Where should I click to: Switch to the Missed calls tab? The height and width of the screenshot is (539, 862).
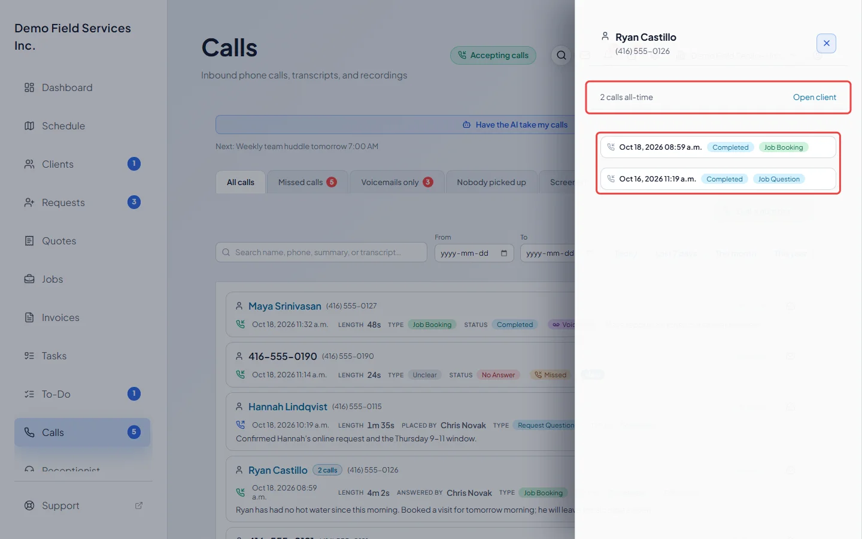(307, 182)
